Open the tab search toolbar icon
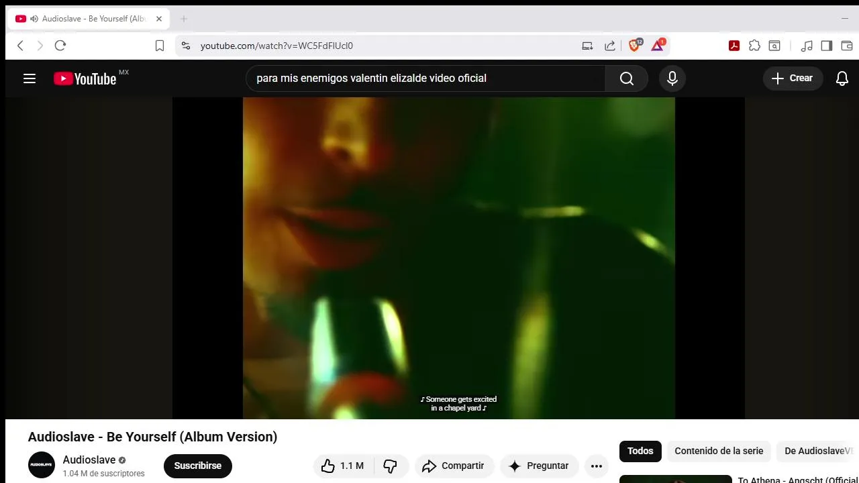 774,46
